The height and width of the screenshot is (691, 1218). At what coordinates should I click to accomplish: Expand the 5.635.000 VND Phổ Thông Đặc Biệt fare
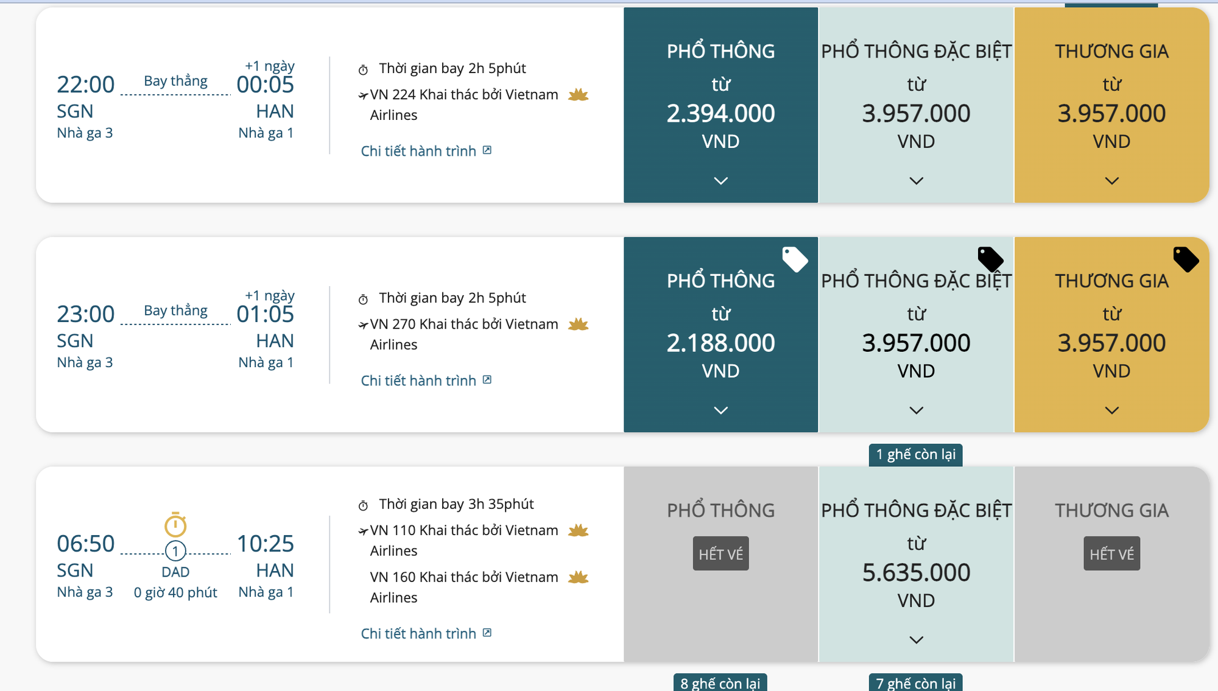tap(916, 639)
